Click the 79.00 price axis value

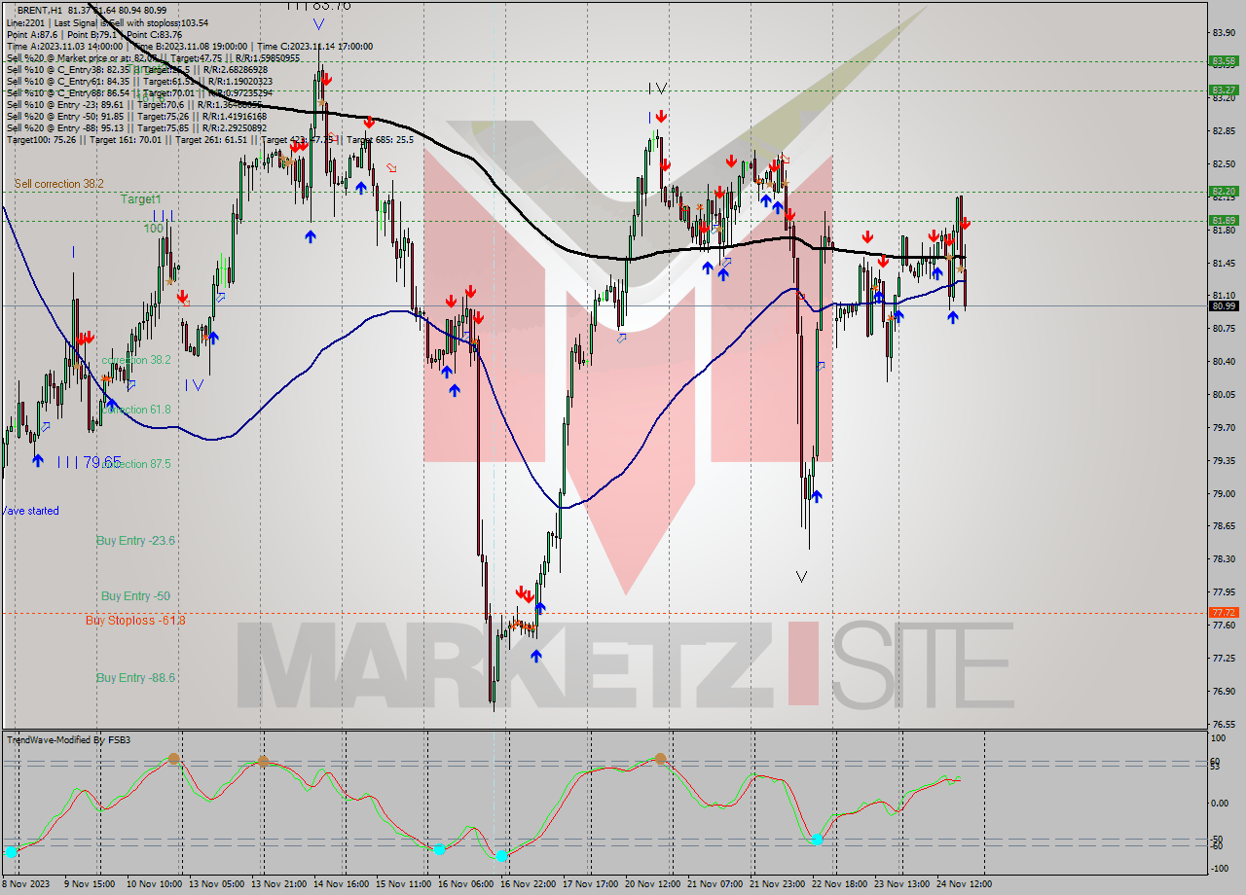click(x=1225, y=493)
